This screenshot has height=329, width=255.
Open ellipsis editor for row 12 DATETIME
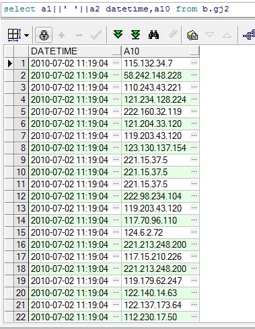116,195
